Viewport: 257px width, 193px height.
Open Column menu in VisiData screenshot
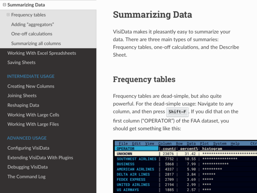[x=165, y=144]
